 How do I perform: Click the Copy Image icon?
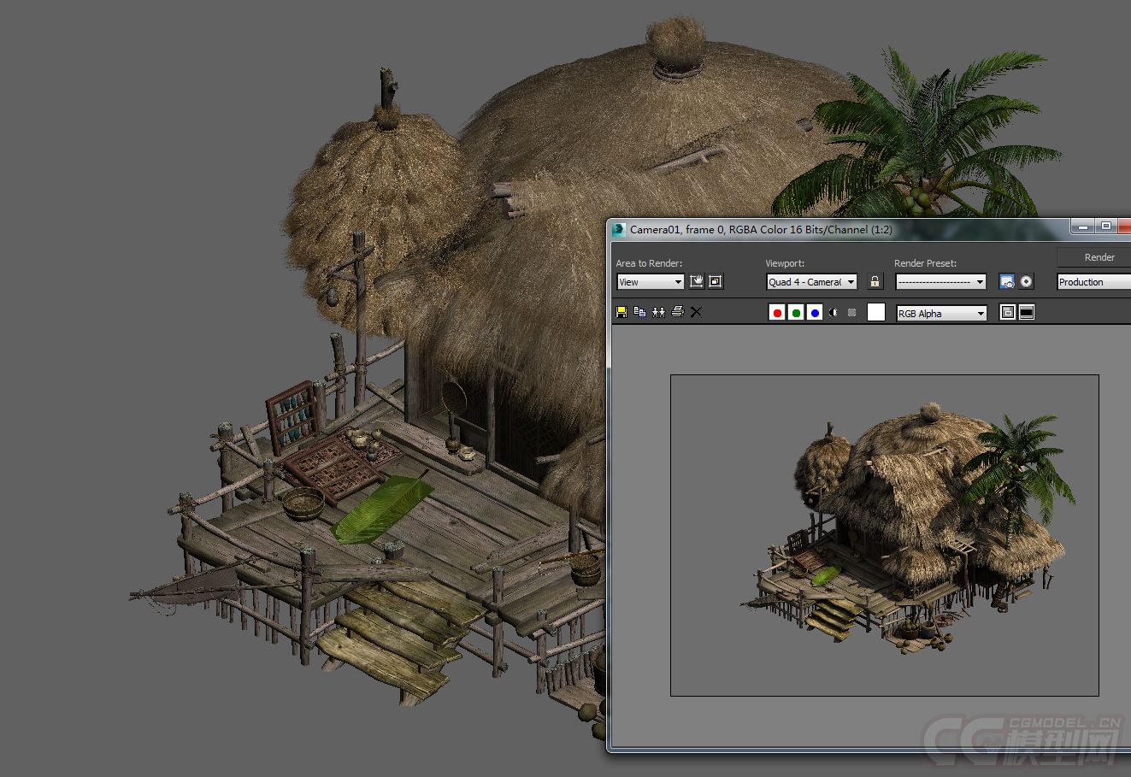coord(639,312)
